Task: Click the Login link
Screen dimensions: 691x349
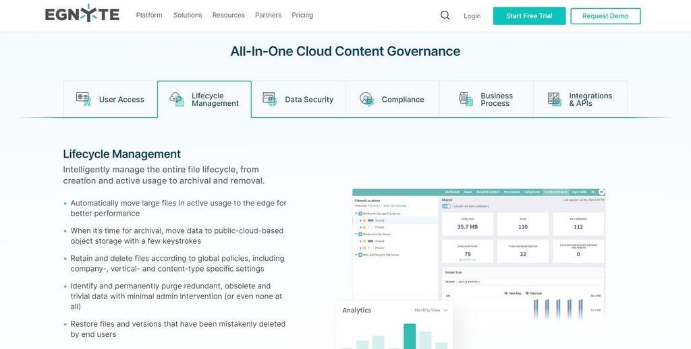Action: pyautogui.click(x=472, y=16)
